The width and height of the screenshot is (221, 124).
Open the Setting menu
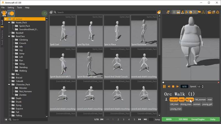click(x=11, y=8)
